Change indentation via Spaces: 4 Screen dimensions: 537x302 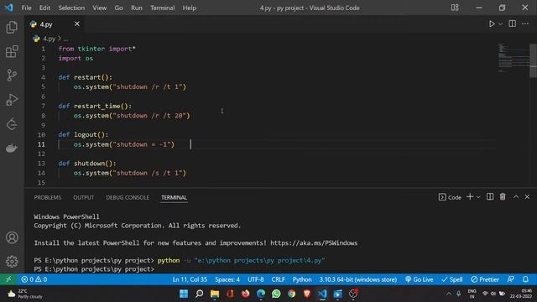tap(227, 279)
